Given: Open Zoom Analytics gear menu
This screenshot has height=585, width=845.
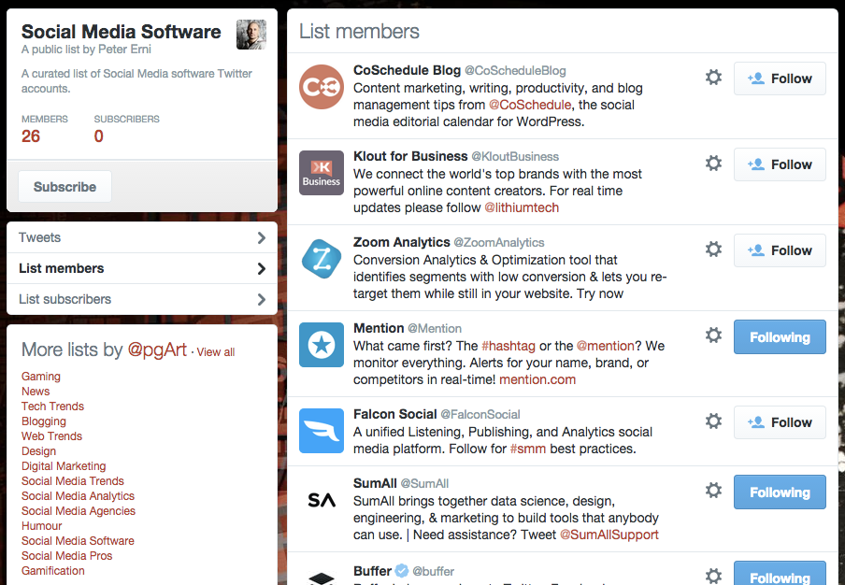Looking at the screenshot, I should tap(713, 250).
